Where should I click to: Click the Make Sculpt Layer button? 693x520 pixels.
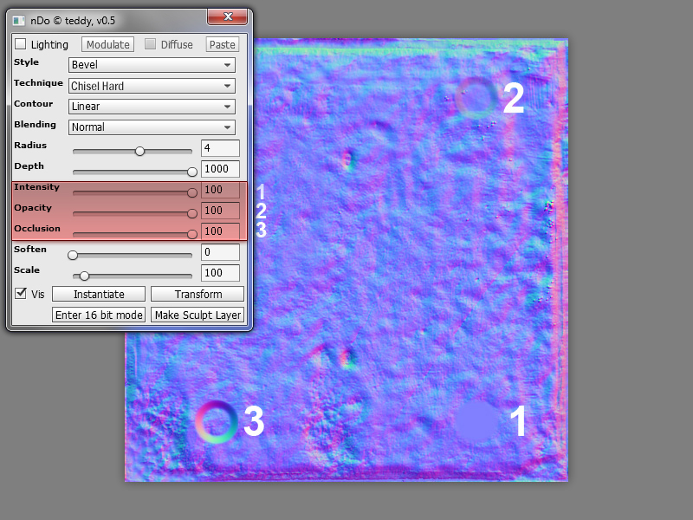coord(198,315)
